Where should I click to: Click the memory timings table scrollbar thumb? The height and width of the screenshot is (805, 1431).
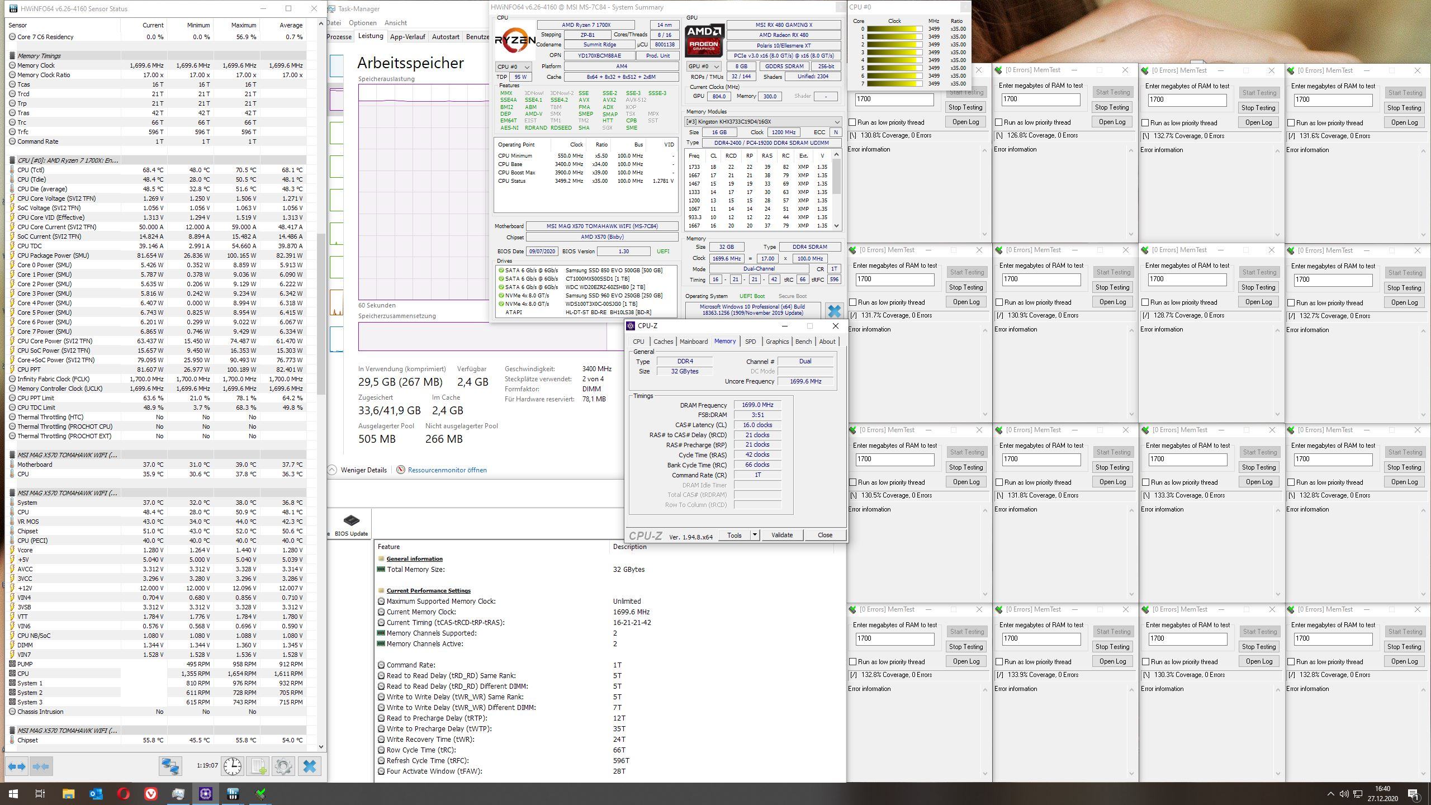click(x=836, y=176)
